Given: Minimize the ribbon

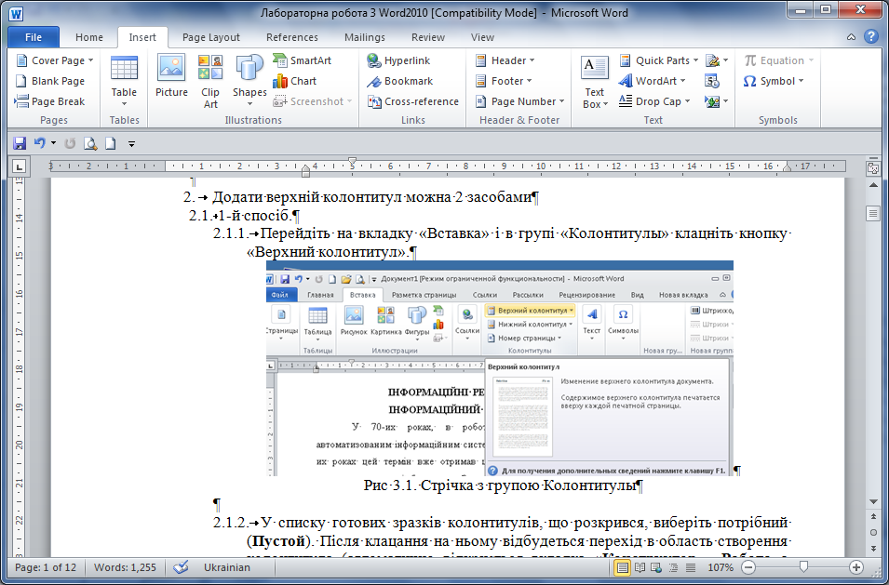Looking at the screenshot, I should point(851,37).
